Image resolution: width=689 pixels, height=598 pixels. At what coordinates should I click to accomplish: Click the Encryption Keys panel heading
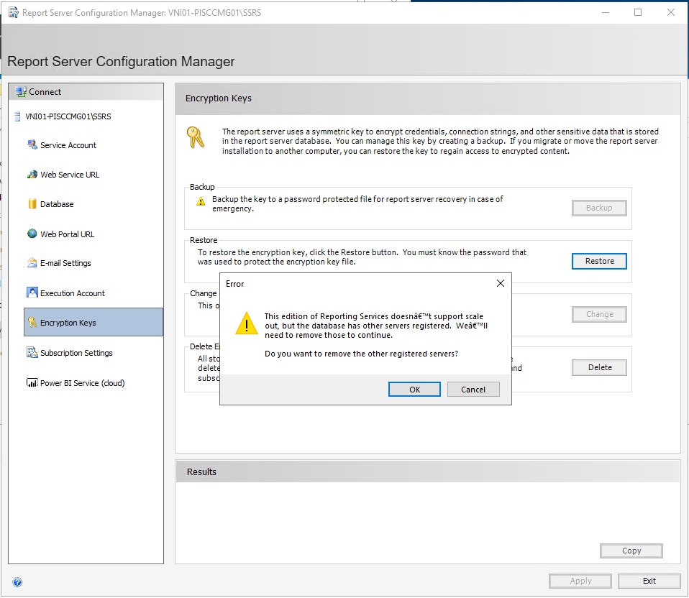click(x=219, y=98)
